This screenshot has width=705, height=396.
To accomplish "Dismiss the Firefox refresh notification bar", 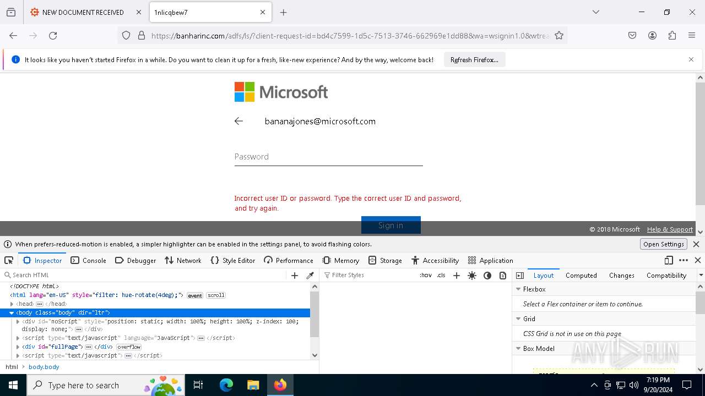I will pyautogui.click(x=691, y=59).
